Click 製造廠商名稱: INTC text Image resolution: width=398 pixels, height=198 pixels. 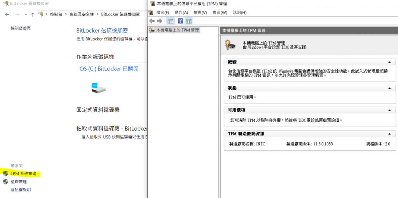point(247,144)
